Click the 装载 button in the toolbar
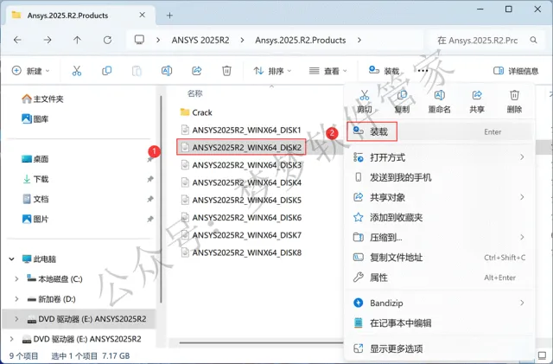The image size is (553, 364). click(x=384, y=71)
